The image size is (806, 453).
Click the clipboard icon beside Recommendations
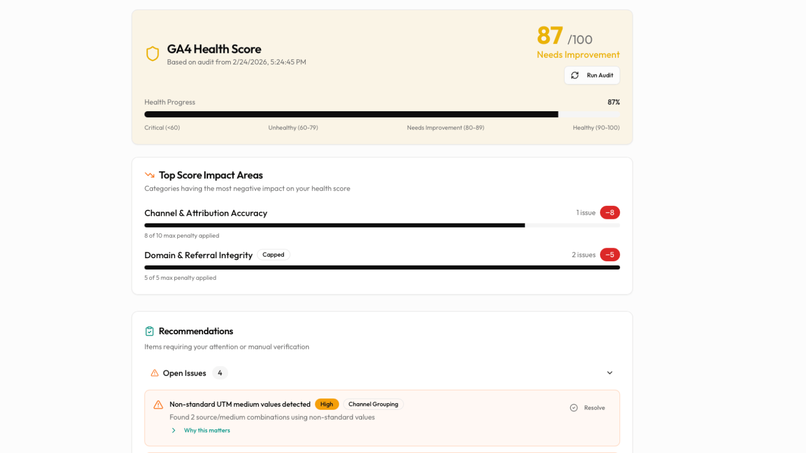click(150, 331)
